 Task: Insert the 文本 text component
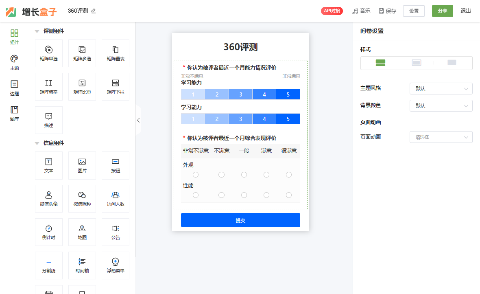click(x=49, y=166)
